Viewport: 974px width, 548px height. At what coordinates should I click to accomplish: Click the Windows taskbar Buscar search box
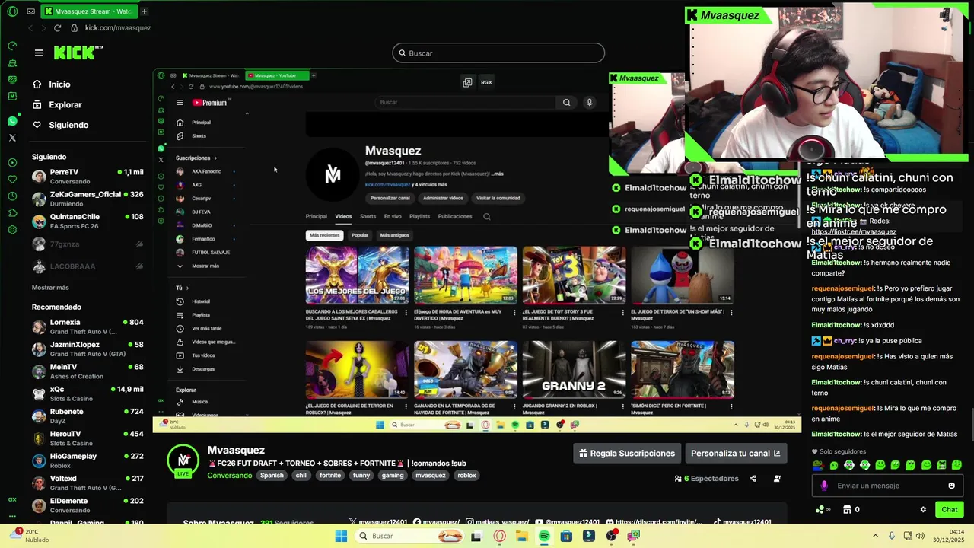click(x=409, y=536)
